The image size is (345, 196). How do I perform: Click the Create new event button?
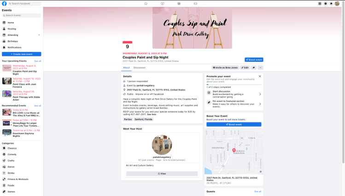[x=22, y=54]
